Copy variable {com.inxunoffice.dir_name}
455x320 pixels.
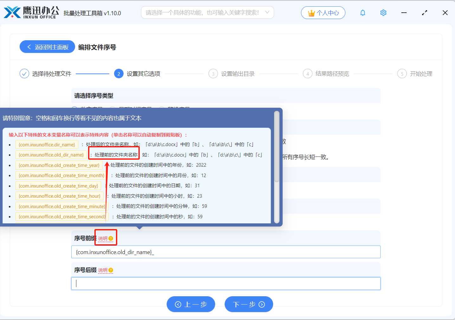(x=47, y=144)
